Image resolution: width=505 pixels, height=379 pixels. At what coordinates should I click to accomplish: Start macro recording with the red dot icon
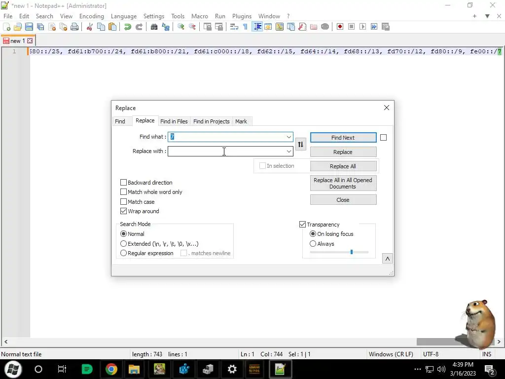coord(340,27)
